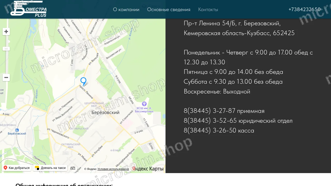
Task: Click the Воскресенье: Выходной line
Action: [x=217, y=91]
